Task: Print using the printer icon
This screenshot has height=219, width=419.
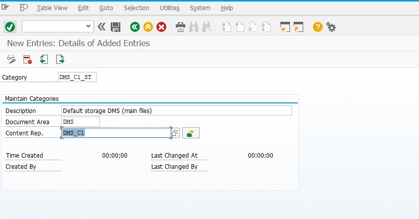Action: pos(180,27)
